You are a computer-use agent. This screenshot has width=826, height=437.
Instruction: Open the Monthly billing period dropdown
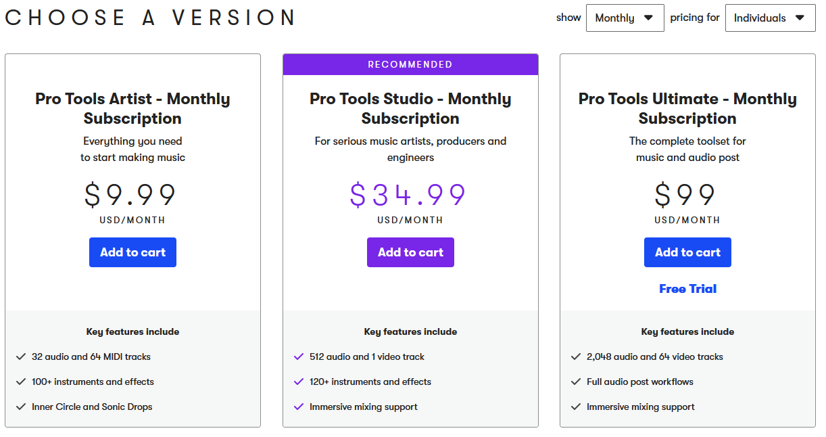[x=625, y=18]
